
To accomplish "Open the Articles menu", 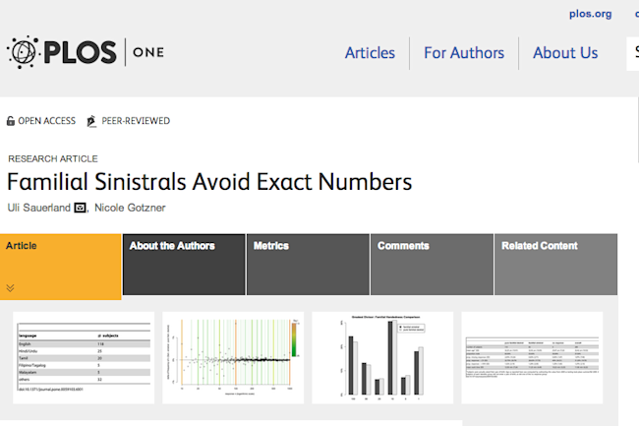I will (370, 53).
